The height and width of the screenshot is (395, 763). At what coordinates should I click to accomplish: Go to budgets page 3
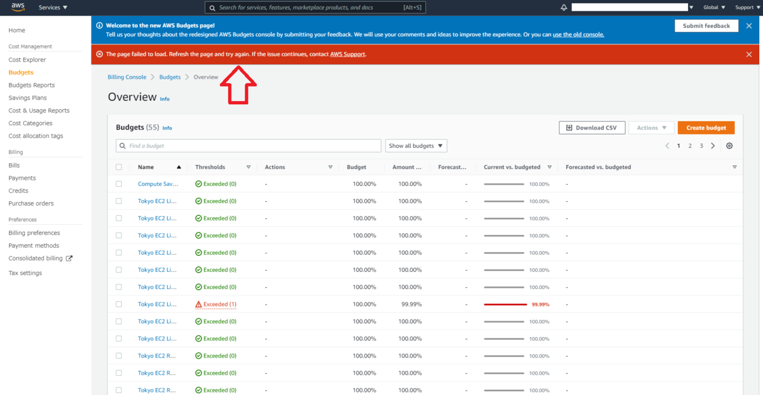click(701, 146)
